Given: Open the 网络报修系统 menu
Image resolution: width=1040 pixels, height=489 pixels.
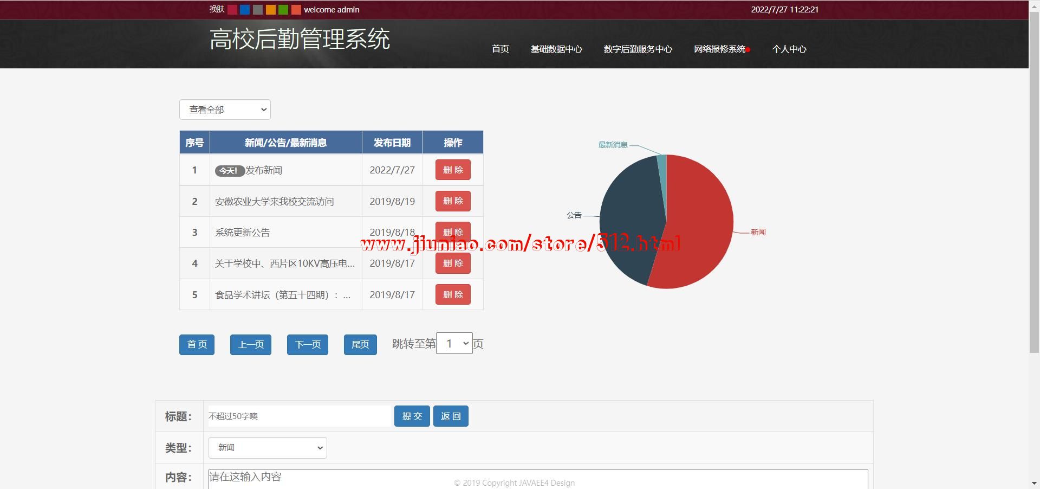Looking at the screenshot, I should [x=720, y=49].
